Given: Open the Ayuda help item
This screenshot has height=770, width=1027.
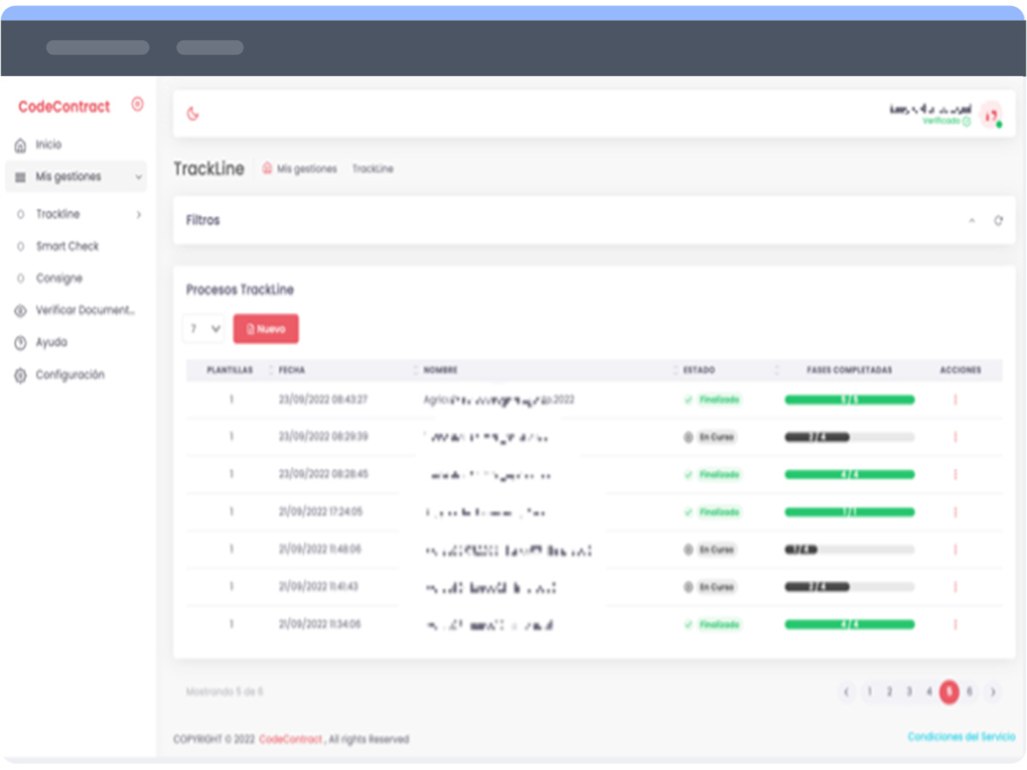Looking at the screenshot, I should [50, 342].
